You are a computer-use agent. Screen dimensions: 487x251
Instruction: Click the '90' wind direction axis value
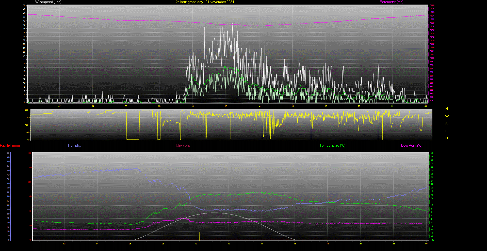tap(27, 132)
